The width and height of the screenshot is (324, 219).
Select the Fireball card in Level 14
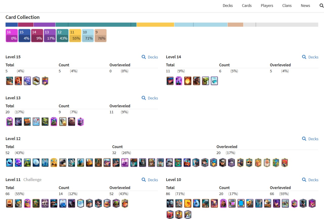[x=188, y=81]
